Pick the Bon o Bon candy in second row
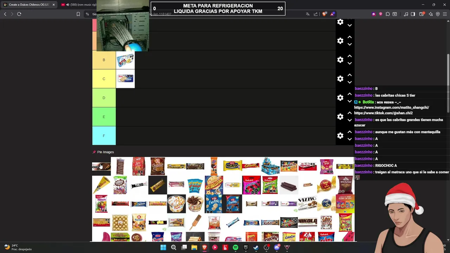This screenshot has height=253, width=450. 326,185
